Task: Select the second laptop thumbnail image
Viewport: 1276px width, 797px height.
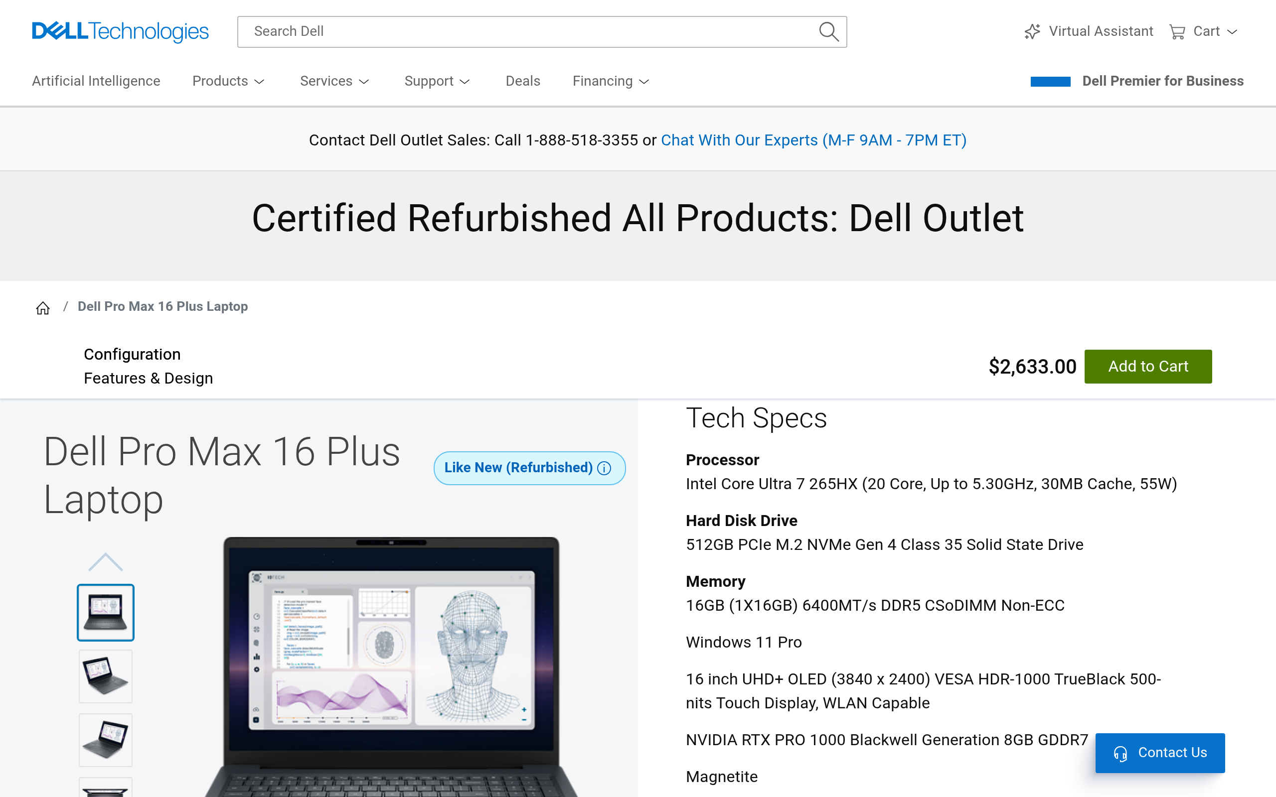Action: click(106, 676)
